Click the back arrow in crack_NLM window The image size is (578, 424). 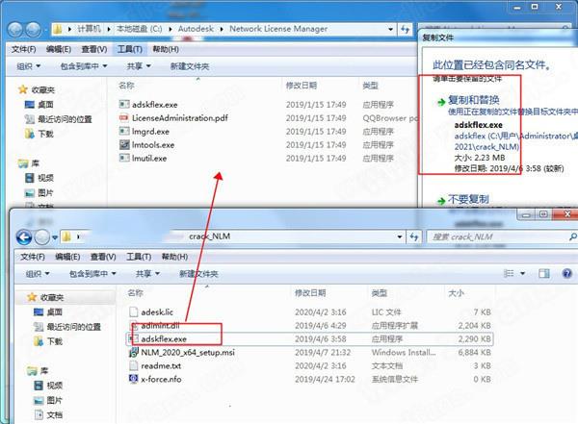click(x=24, y=237)
